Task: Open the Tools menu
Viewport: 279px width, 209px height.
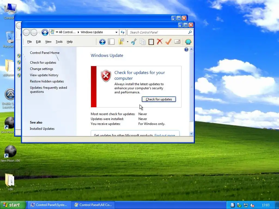Action: click(x=59, y=42)
